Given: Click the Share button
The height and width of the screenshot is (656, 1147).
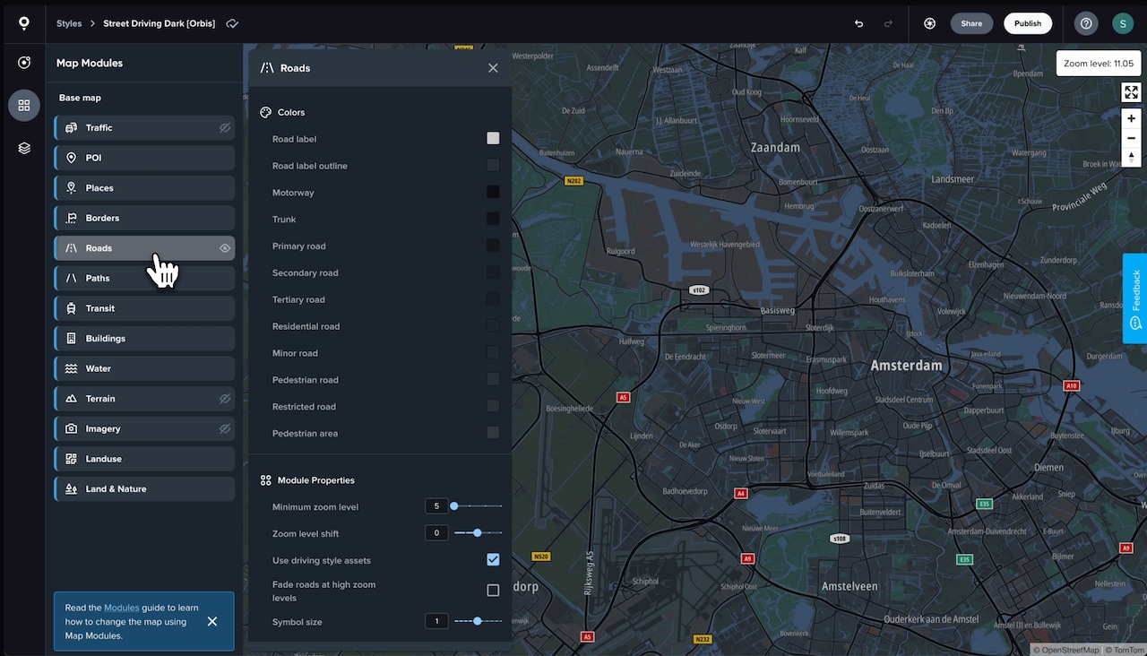Looking at the screenshot, I should [x=971, y=23].
